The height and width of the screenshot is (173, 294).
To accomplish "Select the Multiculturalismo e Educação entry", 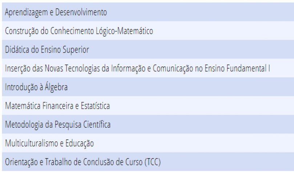I will tap(148, 143).
